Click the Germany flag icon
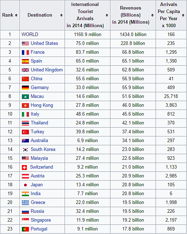Screen dimensions: 187x234 pos(25,88)
